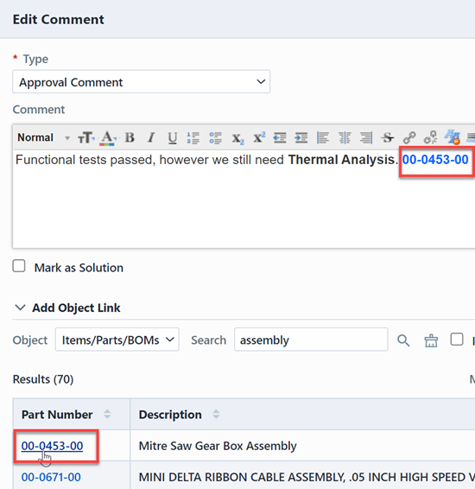Clear text formatting
The height and width of the screenshot is (489, 475).
coord(453,137)
